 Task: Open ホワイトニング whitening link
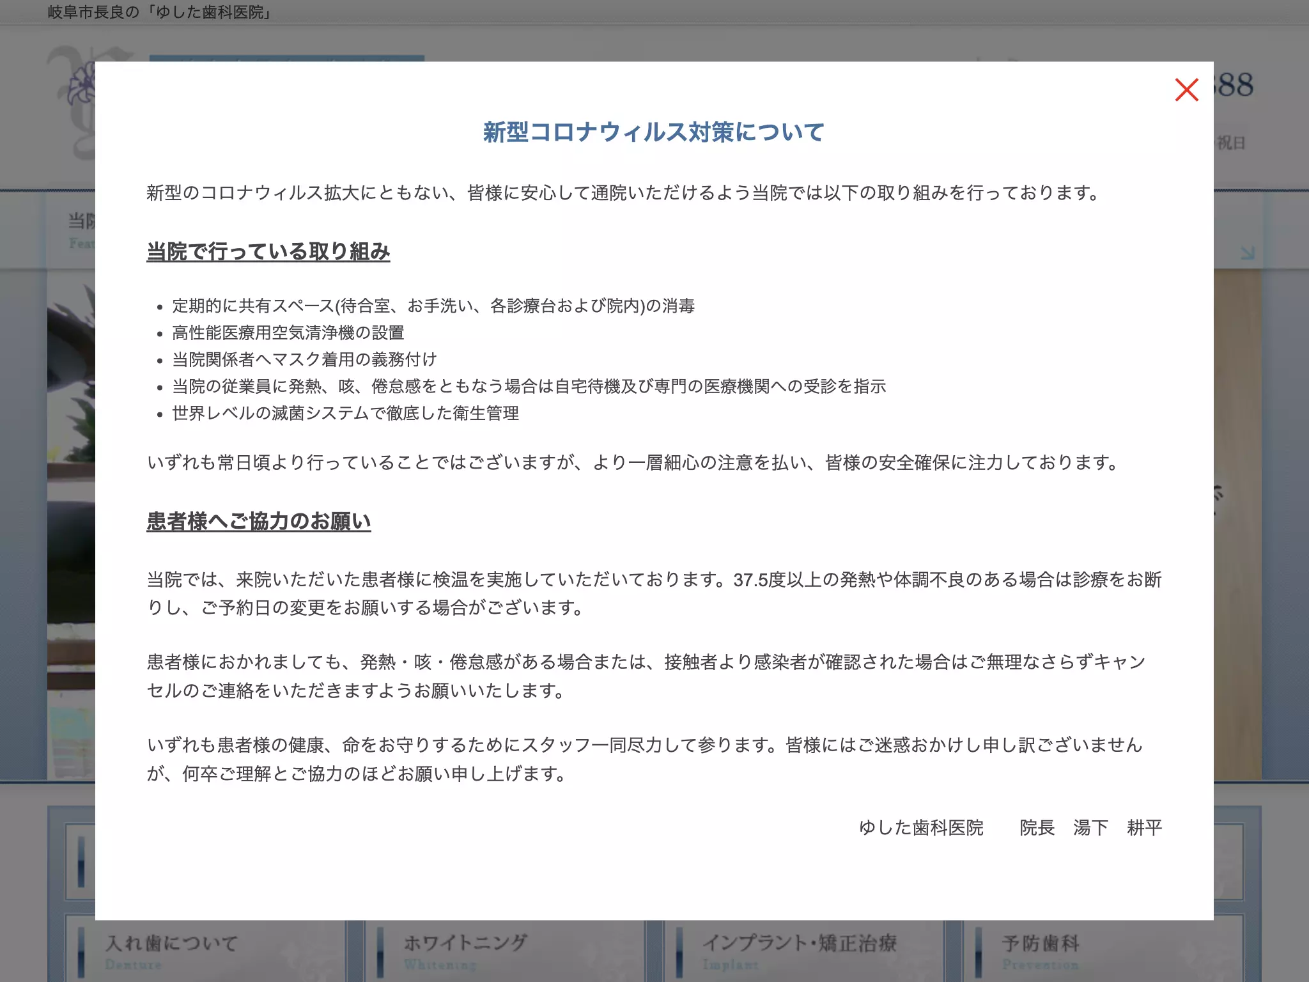pyautogui.click(x=505, y=950)
